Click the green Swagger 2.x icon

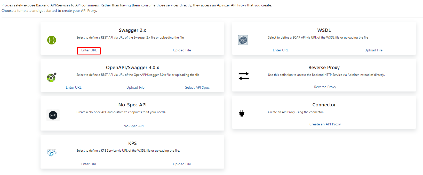point(52,40)
